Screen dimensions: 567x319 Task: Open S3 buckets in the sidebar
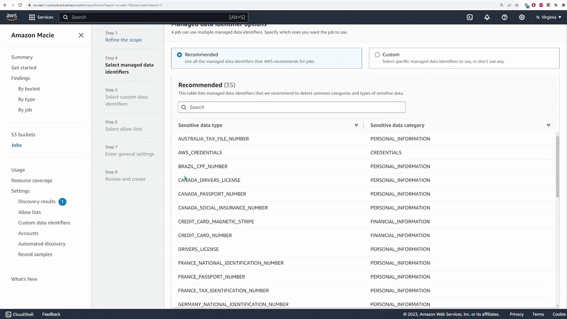[x=23, y=134]
